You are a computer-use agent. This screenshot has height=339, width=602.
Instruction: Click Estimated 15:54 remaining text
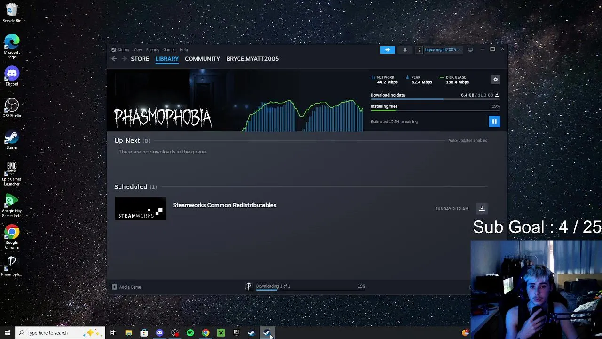point(394,121)
